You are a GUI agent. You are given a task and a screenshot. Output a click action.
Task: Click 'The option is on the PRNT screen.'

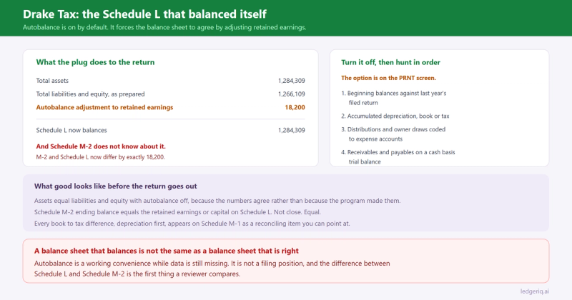click(388, 78)
